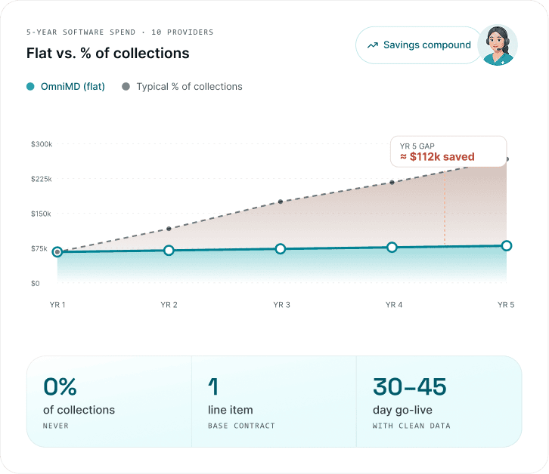Click the Flat vs. % of collections heading
Viewport: 549px width, 474px height.
pyautogui.click(x=108, y=53)
